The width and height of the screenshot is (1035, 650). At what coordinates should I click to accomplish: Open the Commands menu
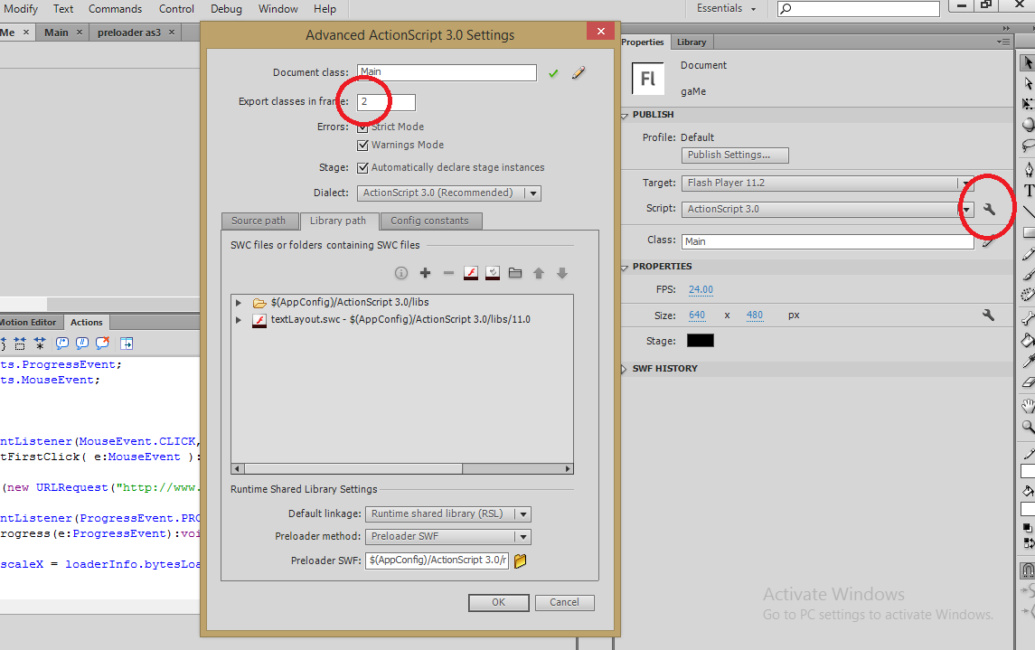click(116, 9)
